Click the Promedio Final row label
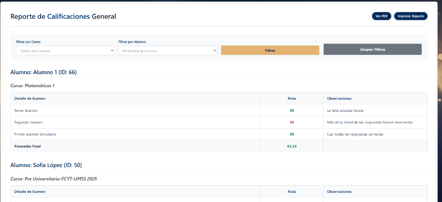 pos(28,146)
